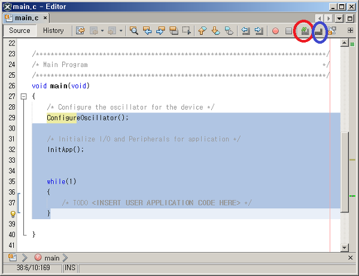Click the INS insert mode indicator
This screenshot has height=276, width=359.
coord(70,268)
